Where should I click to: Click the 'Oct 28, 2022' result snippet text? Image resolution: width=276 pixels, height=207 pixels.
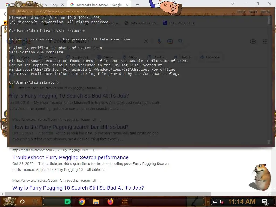[91, 167]
